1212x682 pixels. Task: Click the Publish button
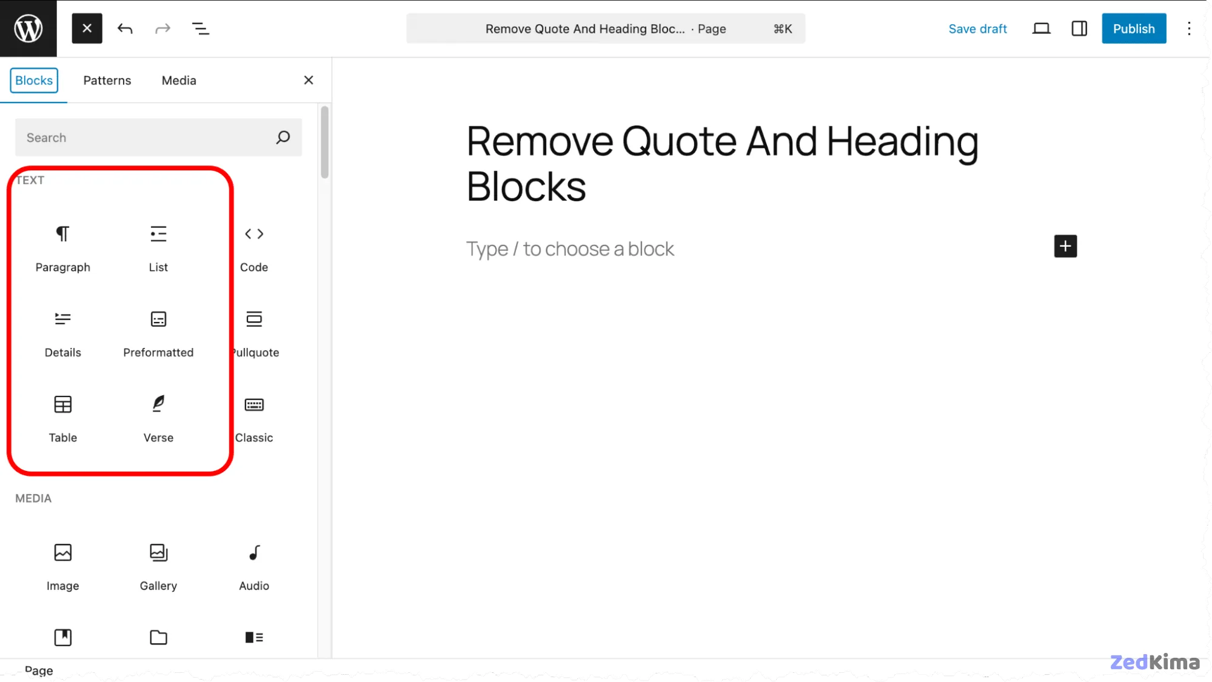pos(1133,28)
